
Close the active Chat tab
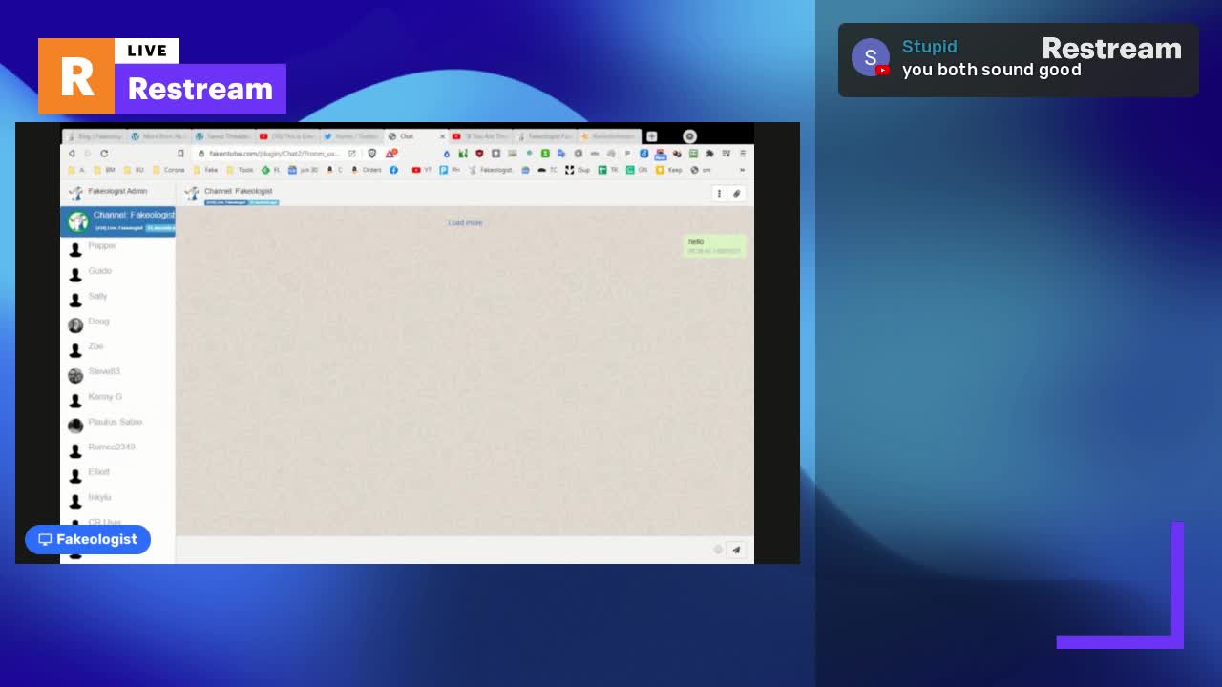442,136
